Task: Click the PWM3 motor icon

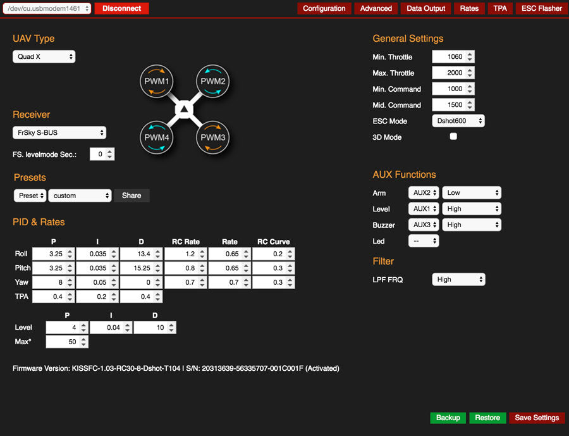Action: (x=213, y=137)
